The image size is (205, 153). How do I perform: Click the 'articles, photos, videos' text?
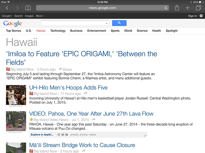click(x=83, y=135)
